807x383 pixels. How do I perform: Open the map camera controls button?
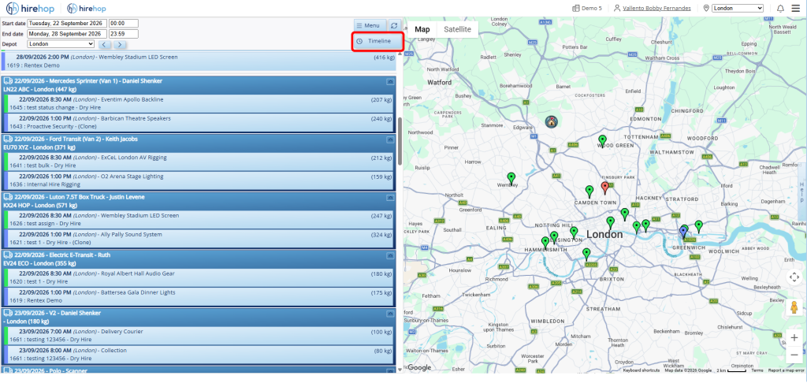pos(794,277)
